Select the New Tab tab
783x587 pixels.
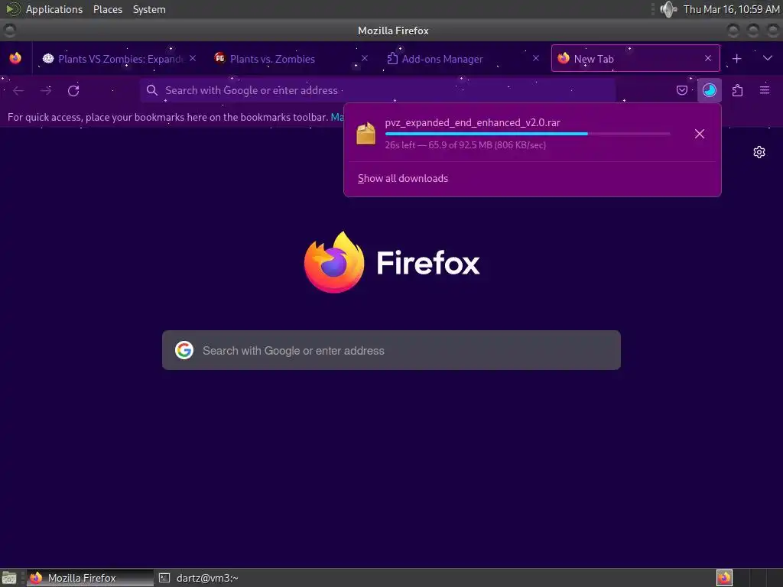click(635, 58)
